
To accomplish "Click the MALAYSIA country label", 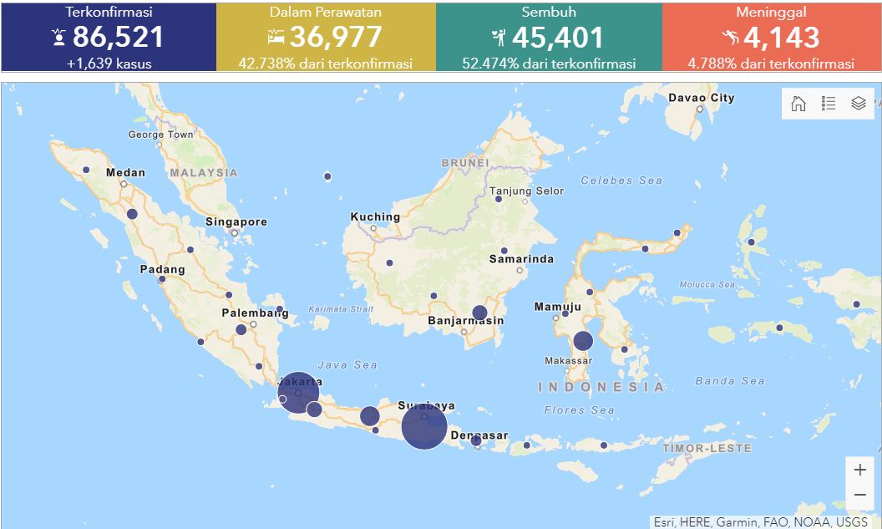I will click(204, 173).
